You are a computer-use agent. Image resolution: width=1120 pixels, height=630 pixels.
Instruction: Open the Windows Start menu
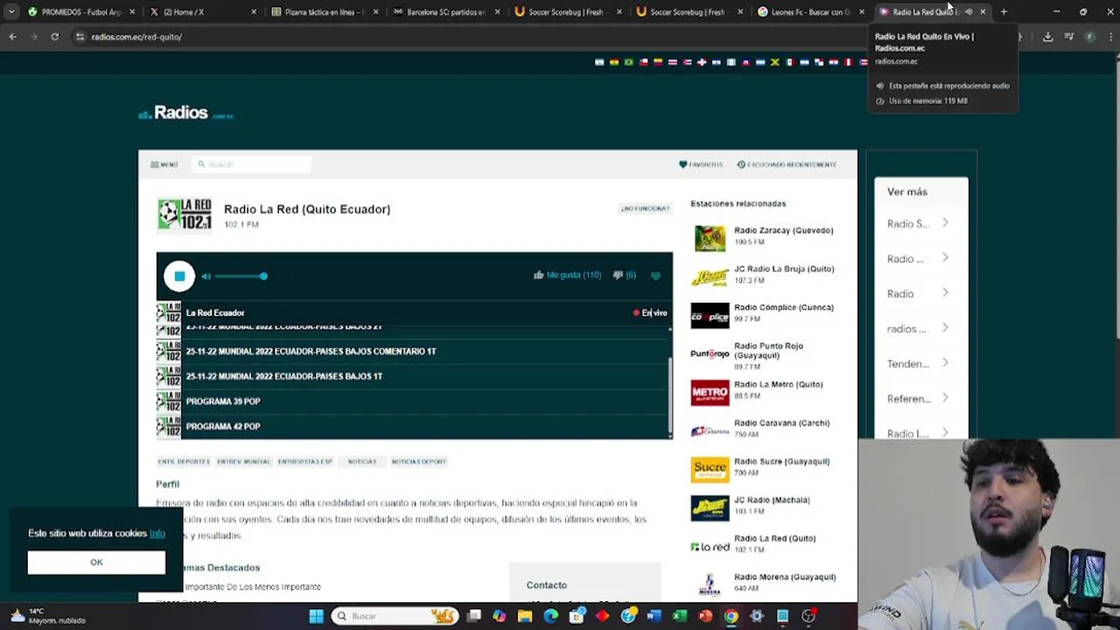click(316, 616)
